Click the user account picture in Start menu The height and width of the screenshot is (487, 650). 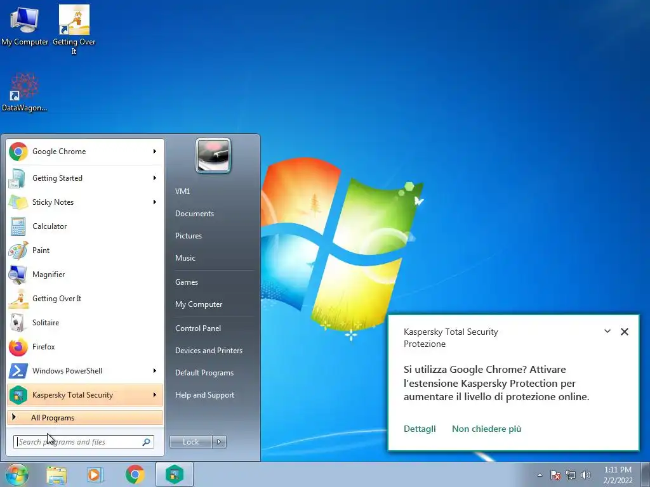click(x=213, y=156)
